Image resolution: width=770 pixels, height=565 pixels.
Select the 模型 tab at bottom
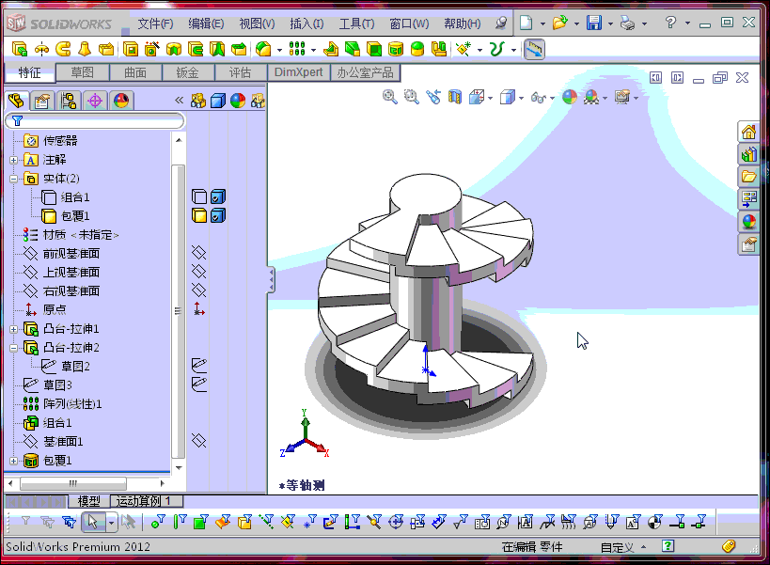click(x=89, y=501)
